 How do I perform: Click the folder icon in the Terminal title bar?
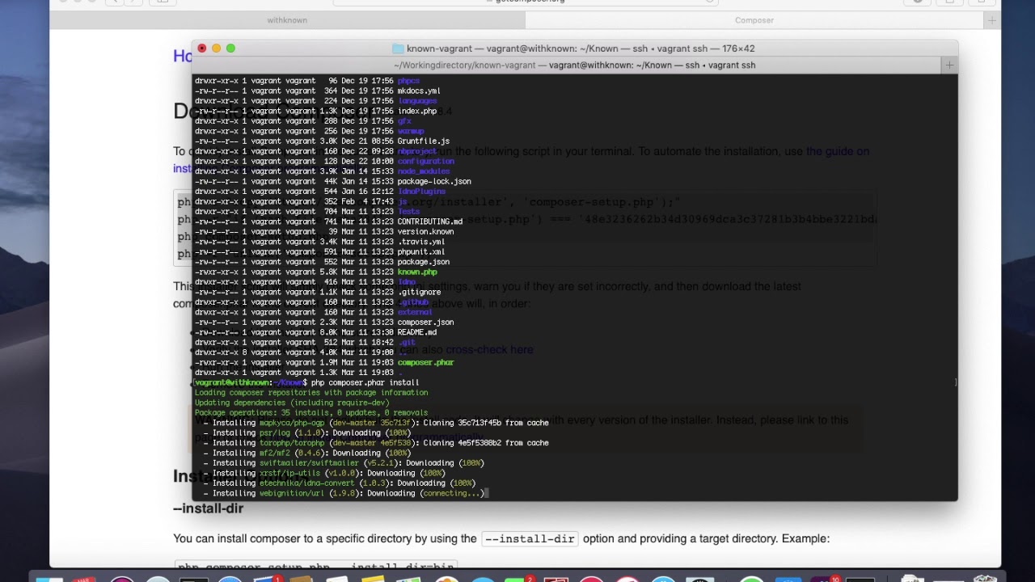[398, 48]
